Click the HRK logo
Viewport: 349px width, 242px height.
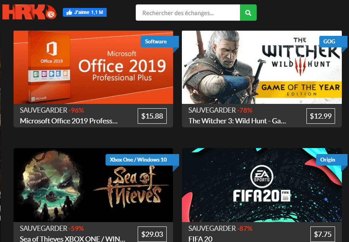tap(29, 12)
